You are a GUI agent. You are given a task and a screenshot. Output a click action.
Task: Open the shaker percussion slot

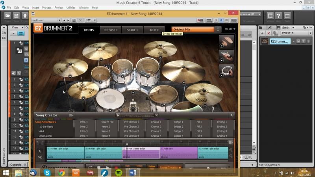(x=226, y=56)
